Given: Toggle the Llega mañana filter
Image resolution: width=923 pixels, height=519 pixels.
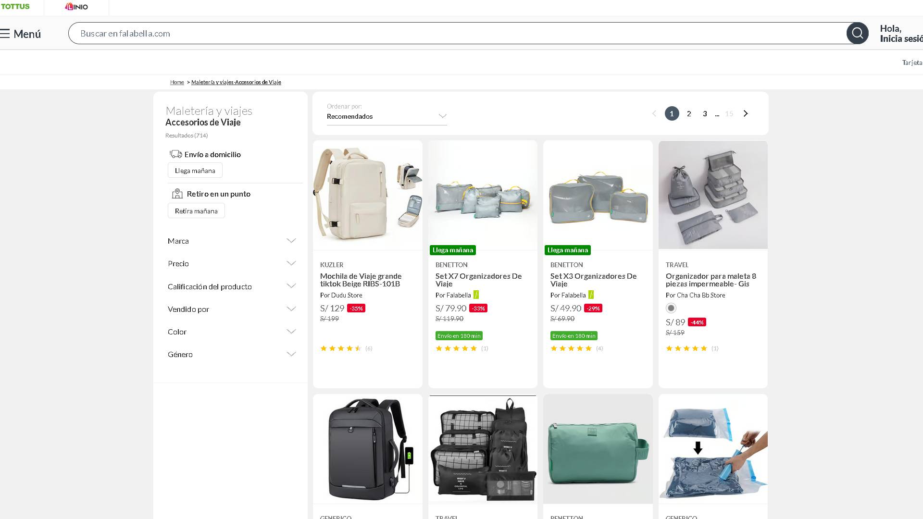Looking at the screenshot, I should (195, 171).
